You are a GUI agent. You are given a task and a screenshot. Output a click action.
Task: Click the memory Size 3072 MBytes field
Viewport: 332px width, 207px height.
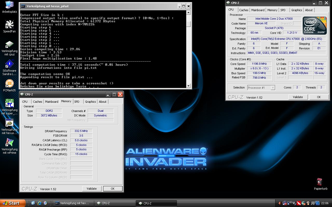[x=49, y=115]
